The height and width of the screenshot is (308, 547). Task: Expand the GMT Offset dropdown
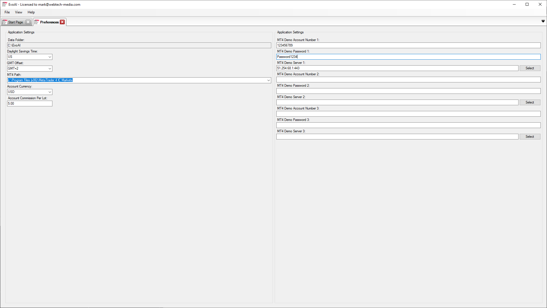(49, 68)
